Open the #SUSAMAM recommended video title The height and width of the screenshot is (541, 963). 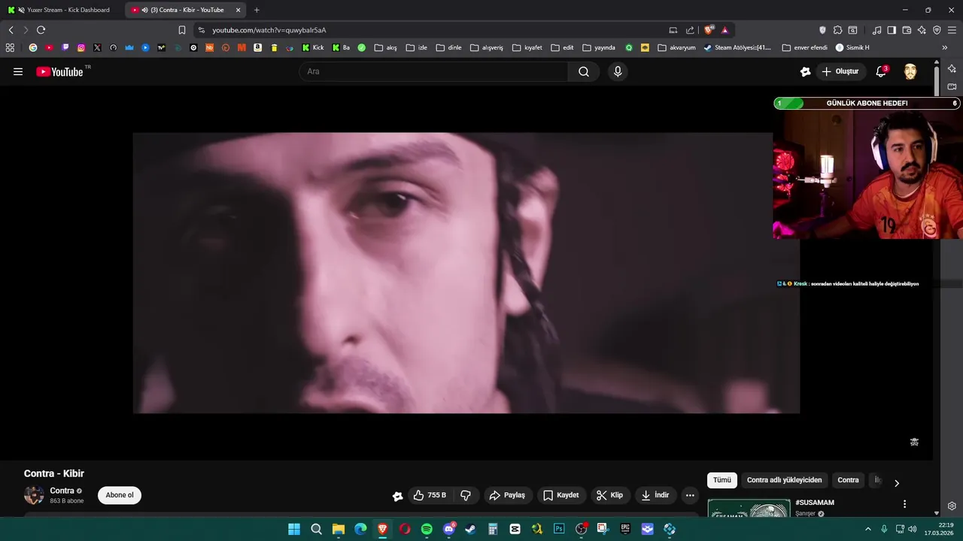tap(815, 503)
